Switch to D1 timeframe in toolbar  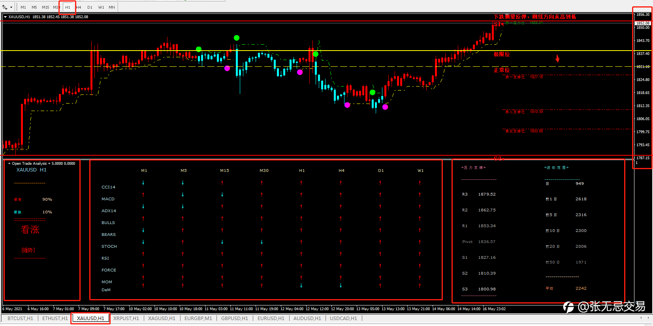click(90, 7)
